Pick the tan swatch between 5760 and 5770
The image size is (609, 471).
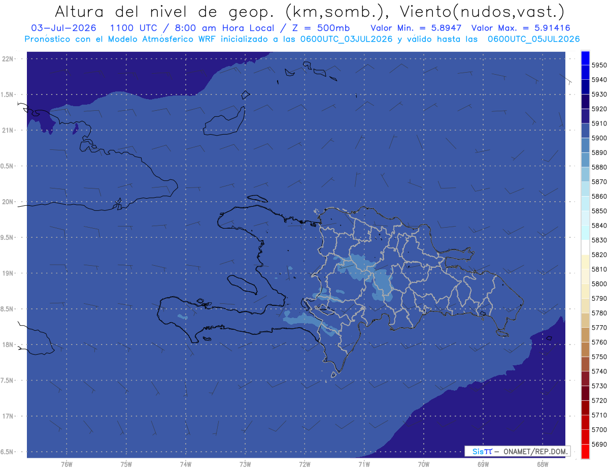[x=585, y=335]
